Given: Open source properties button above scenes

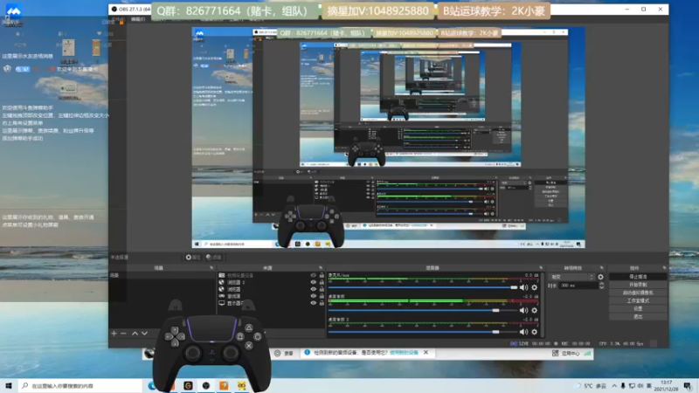Looking at the screenshot, I should tap(193, 257).
